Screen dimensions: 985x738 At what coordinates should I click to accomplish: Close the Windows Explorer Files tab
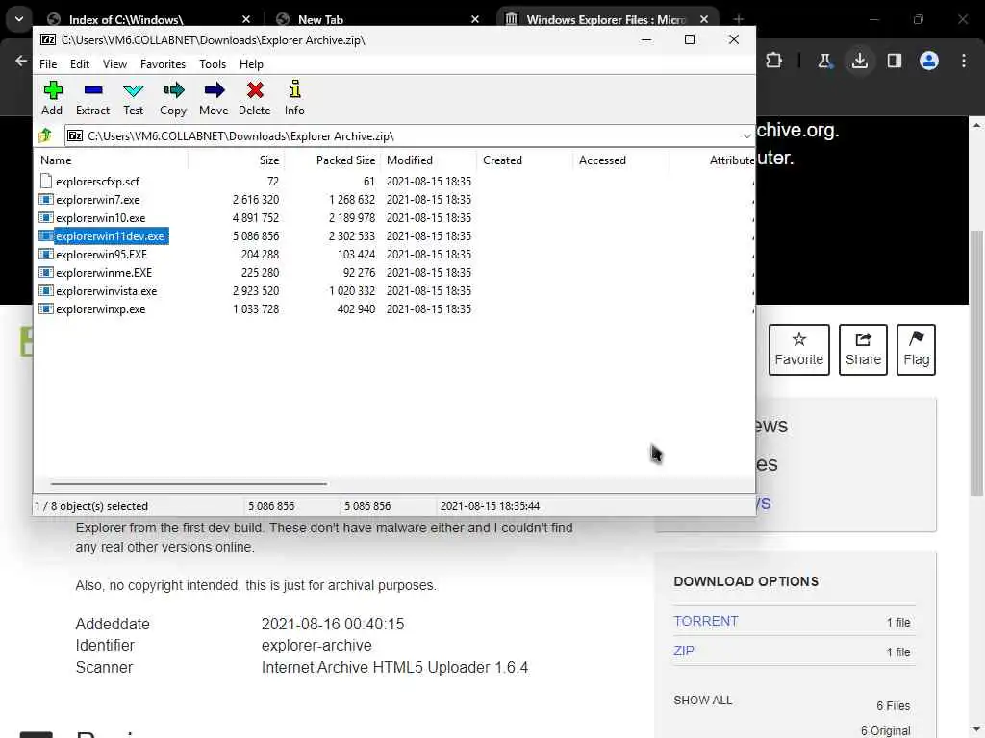[704, 19]
